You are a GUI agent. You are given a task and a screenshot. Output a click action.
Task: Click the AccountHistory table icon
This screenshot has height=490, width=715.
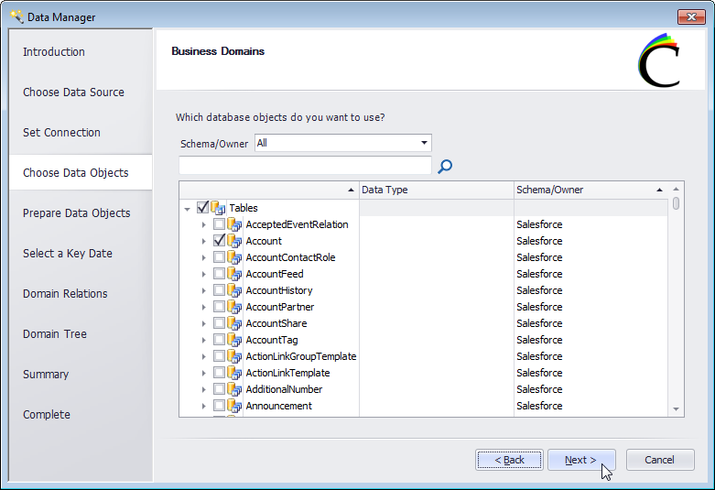[235, 290]
